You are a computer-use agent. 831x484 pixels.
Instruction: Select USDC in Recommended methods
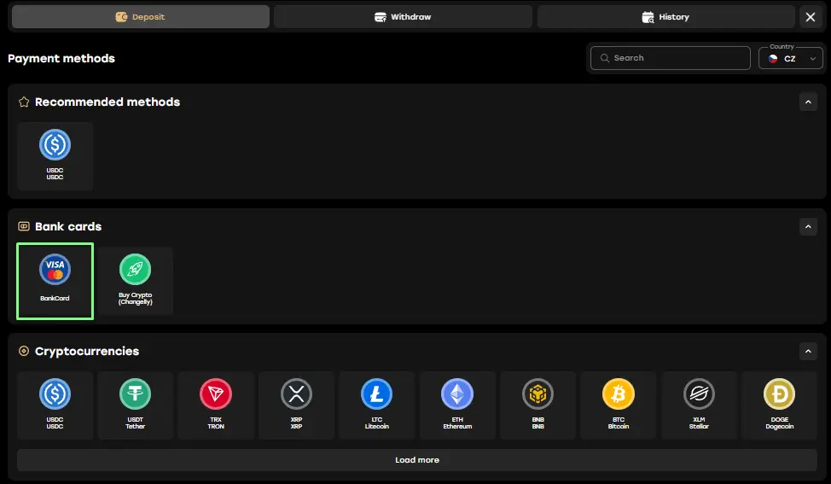click(x=55, y=155)
